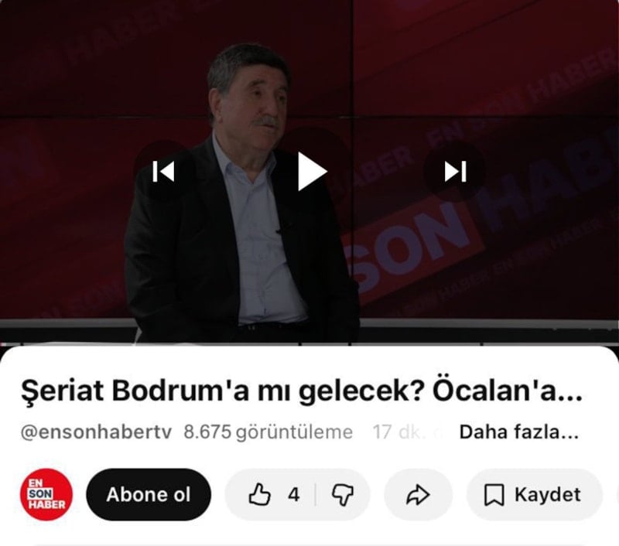Subscribe using the Abone ol button

(149, 494)
